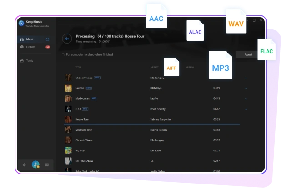Click the ALBUM column header
The height and width of the screenshot is (189, 282).
click(190, 68)
